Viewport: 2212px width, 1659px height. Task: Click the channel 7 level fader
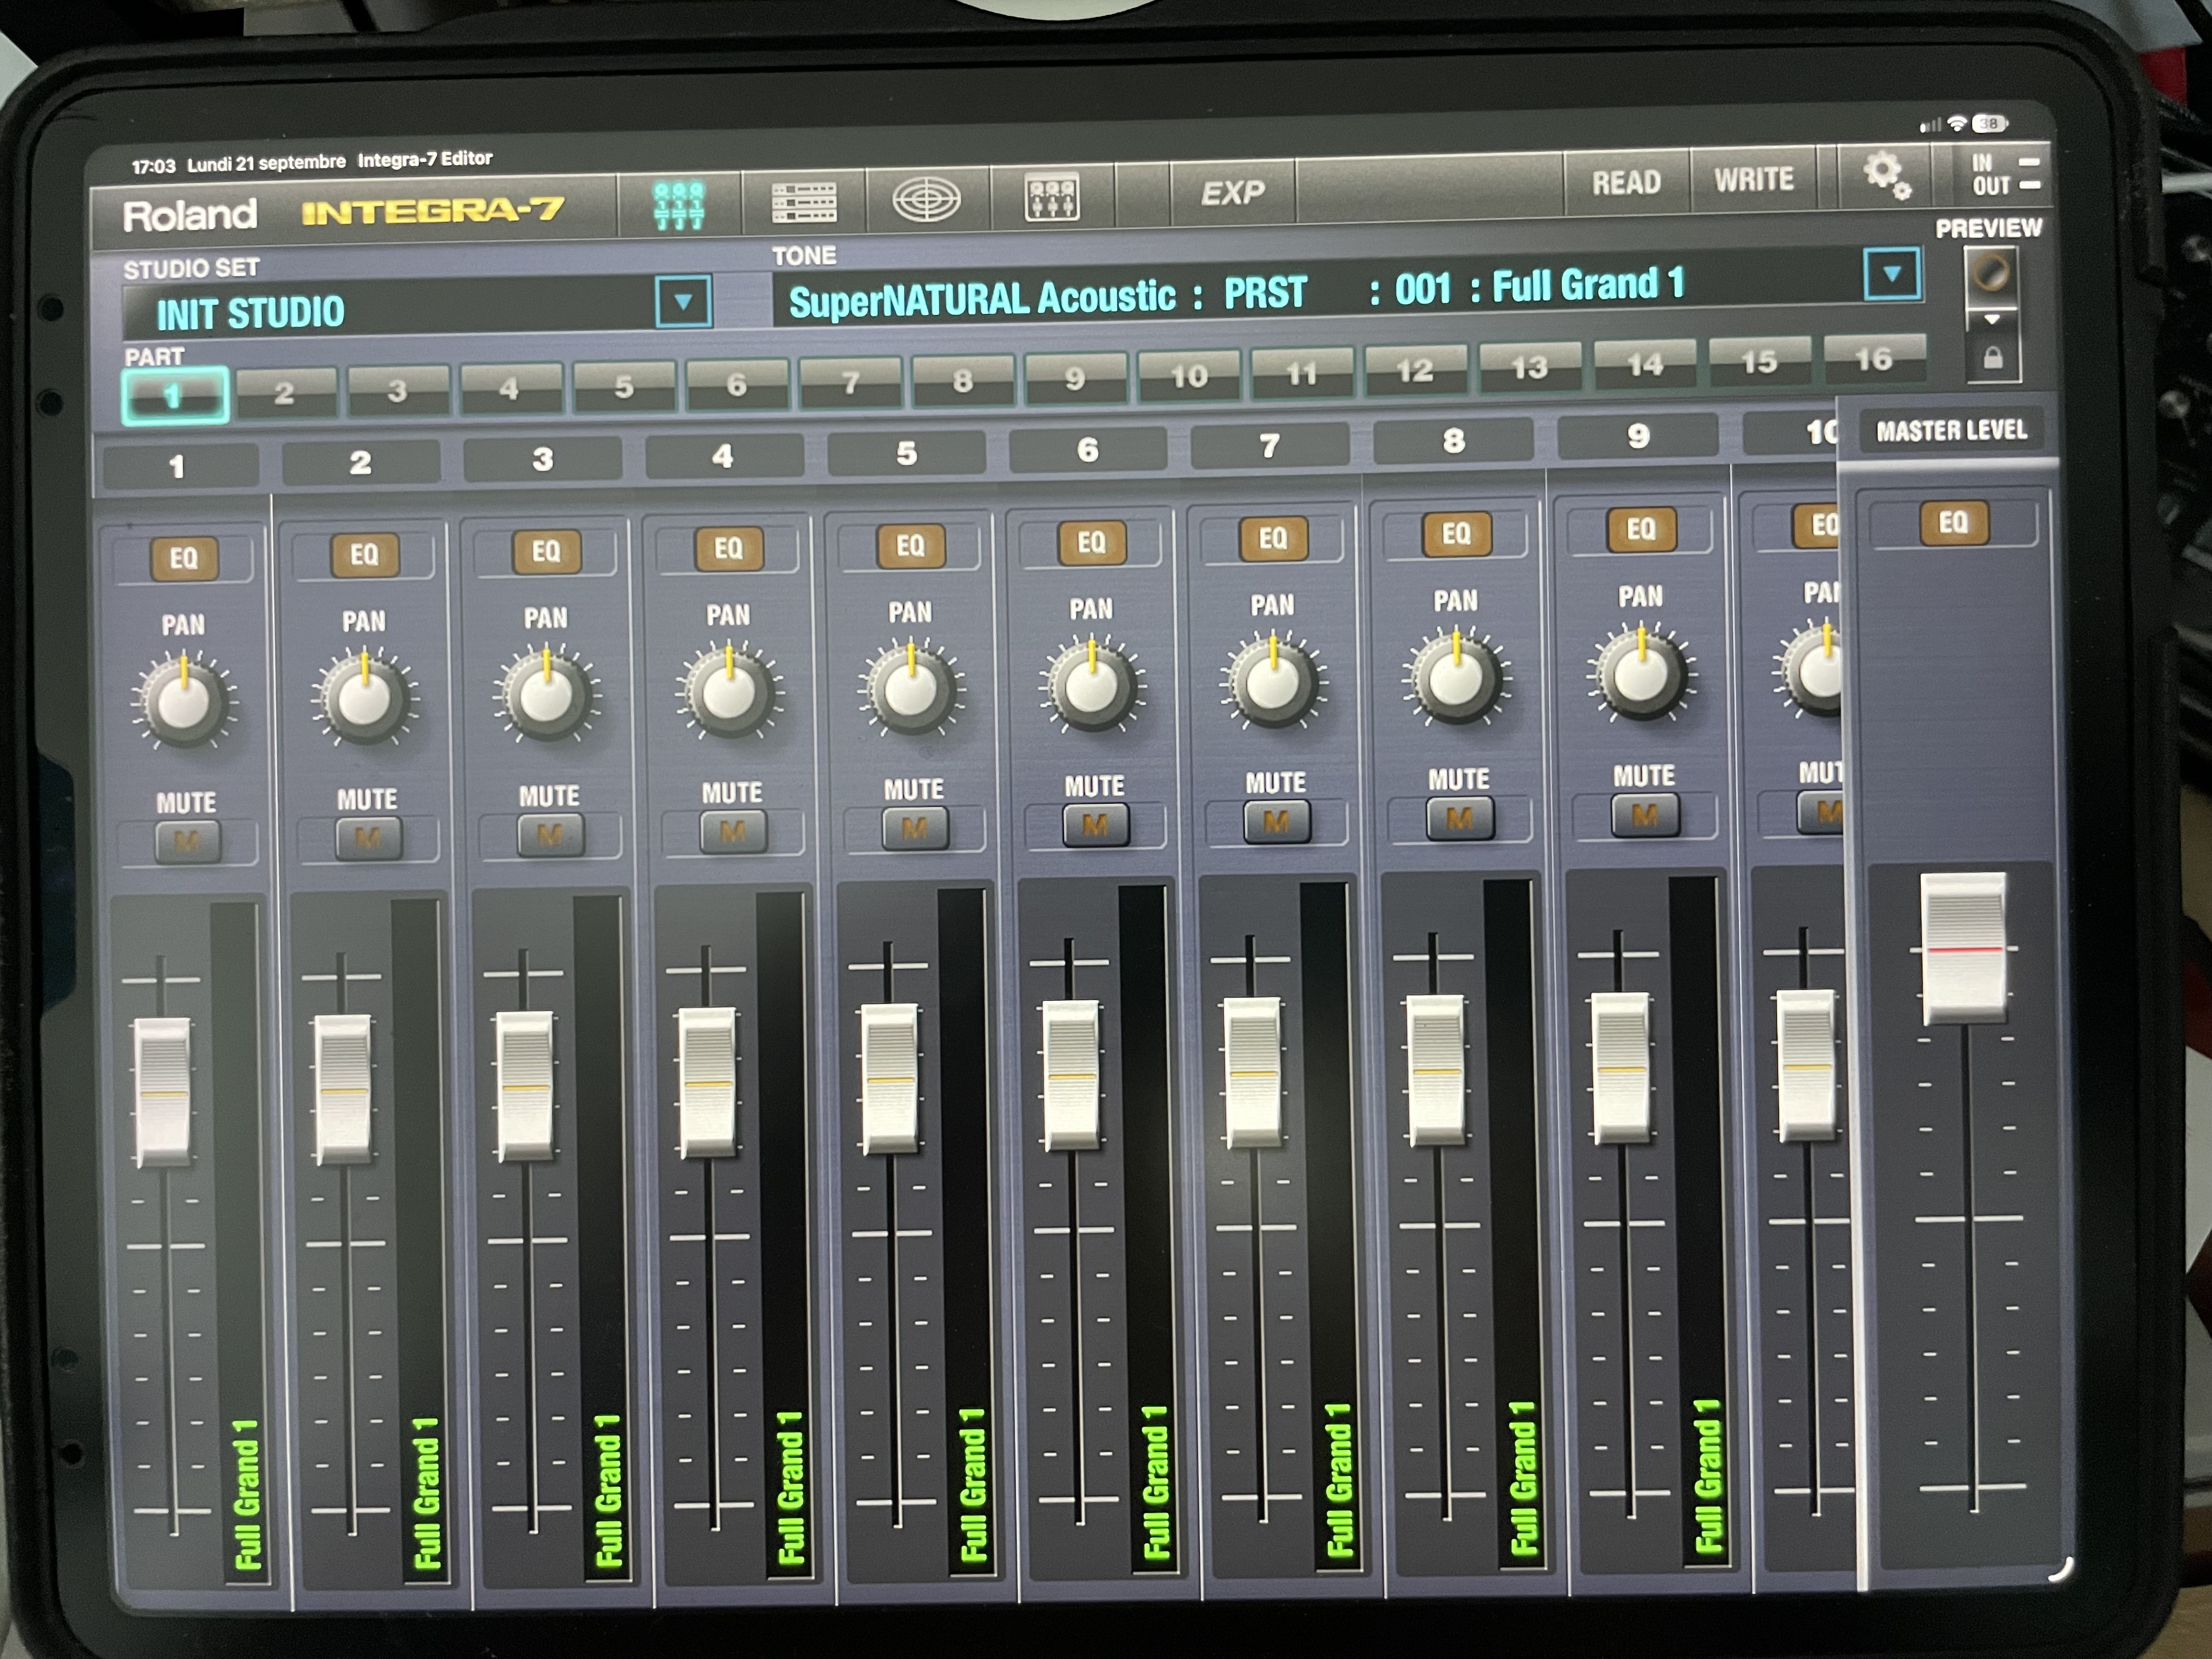coord(1253,1072)
